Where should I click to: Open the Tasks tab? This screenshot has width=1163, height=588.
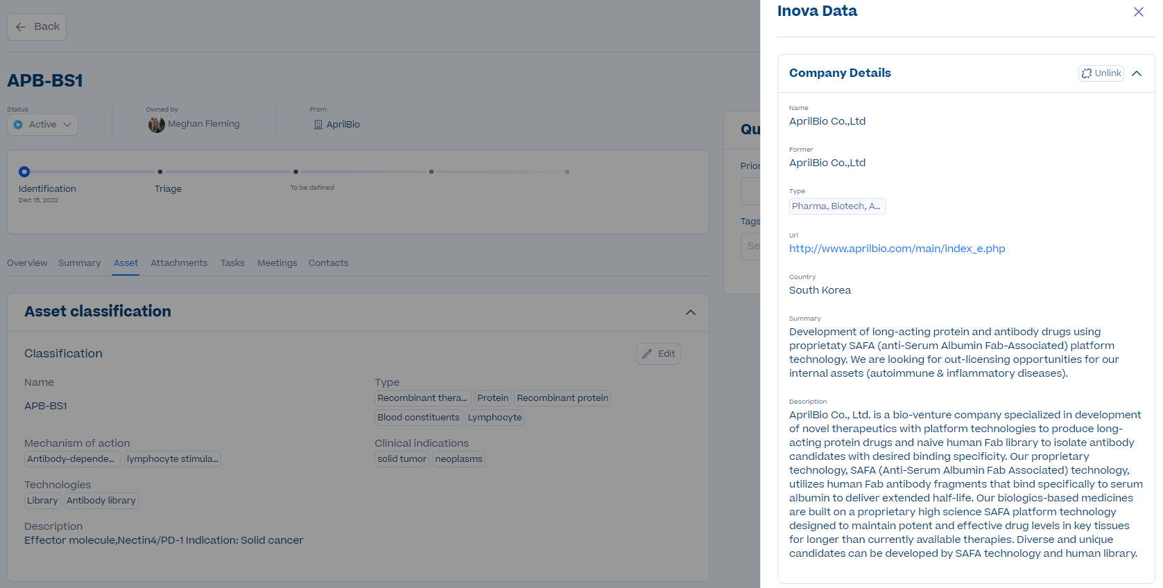[232, 263]
